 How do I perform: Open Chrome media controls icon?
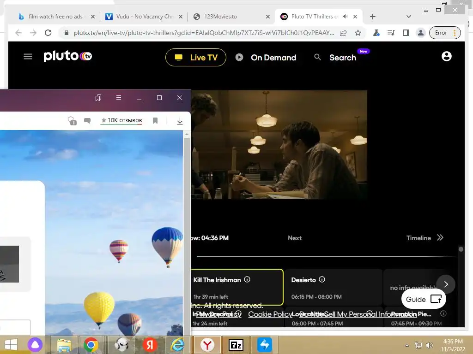click(391, 33)
